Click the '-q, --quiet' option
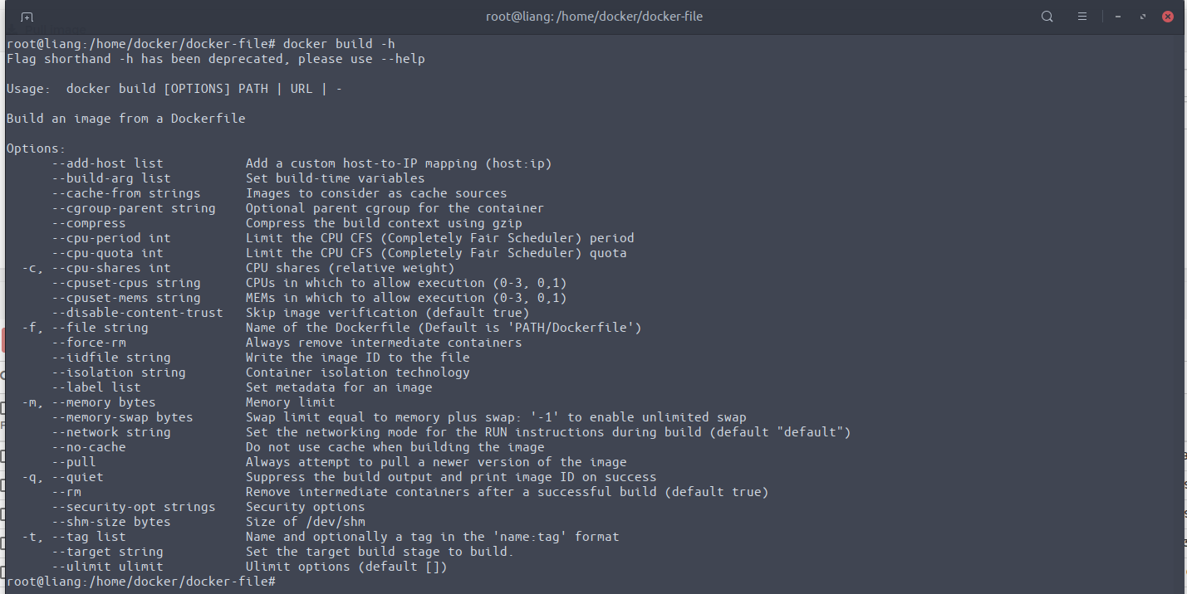The height and width of the screenshot is (594, 1187). pyautogui.click(x=62, y=477)
